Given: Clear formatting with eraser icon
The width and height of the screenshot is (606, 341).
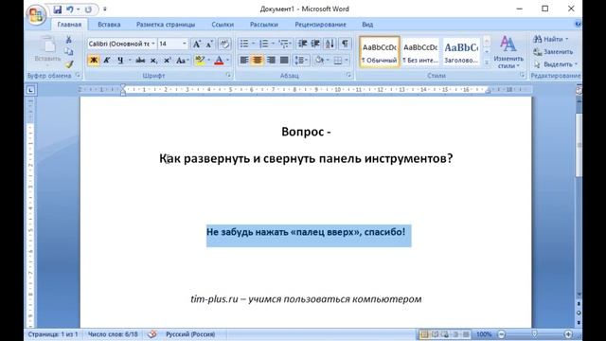Looking at the screenshot, I should [x=224, y=44].
